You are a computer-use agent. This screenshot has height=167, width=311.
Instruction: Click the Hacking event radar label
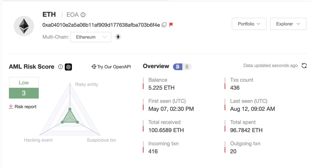(x=38, y=140)
